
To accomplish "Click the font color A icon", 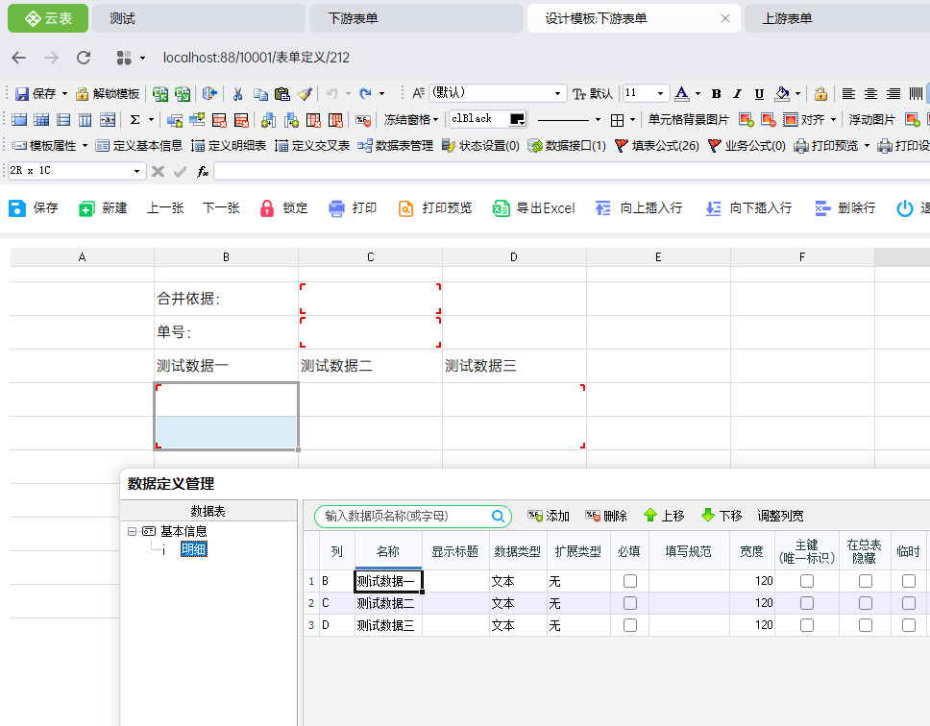I will 682,94.
